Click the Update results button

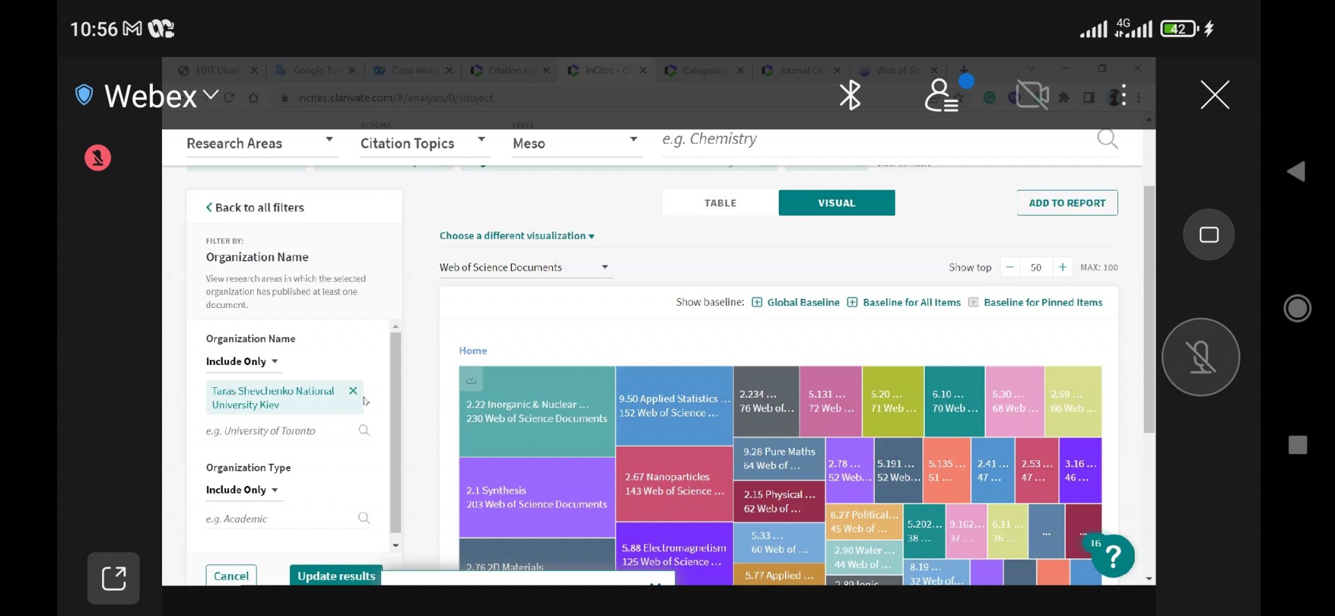click(336, 576)
